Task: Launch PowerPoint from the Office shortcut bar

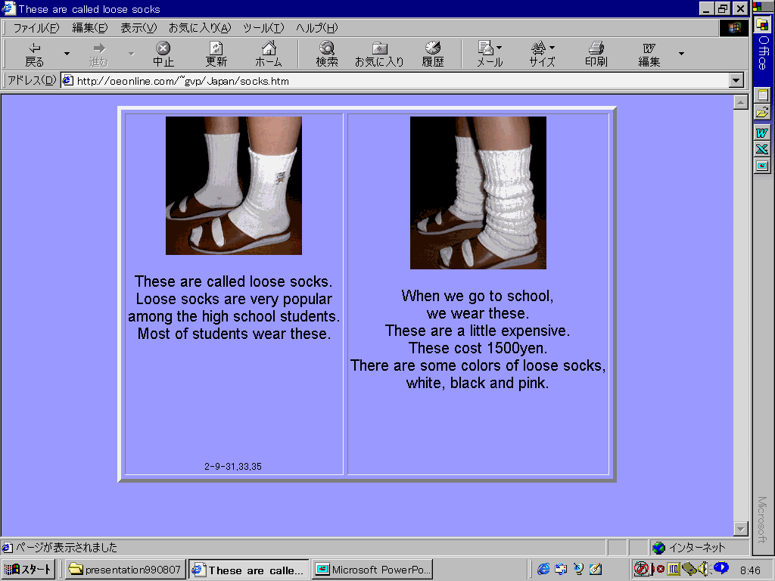Action: (762, 166)
